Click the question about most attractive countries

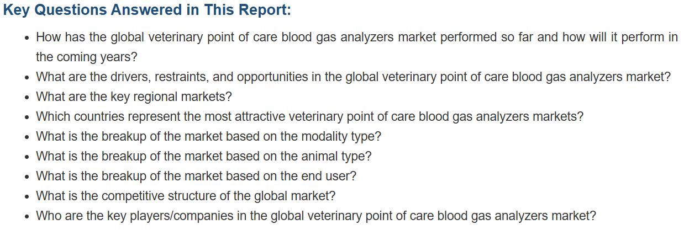(310, 116)
